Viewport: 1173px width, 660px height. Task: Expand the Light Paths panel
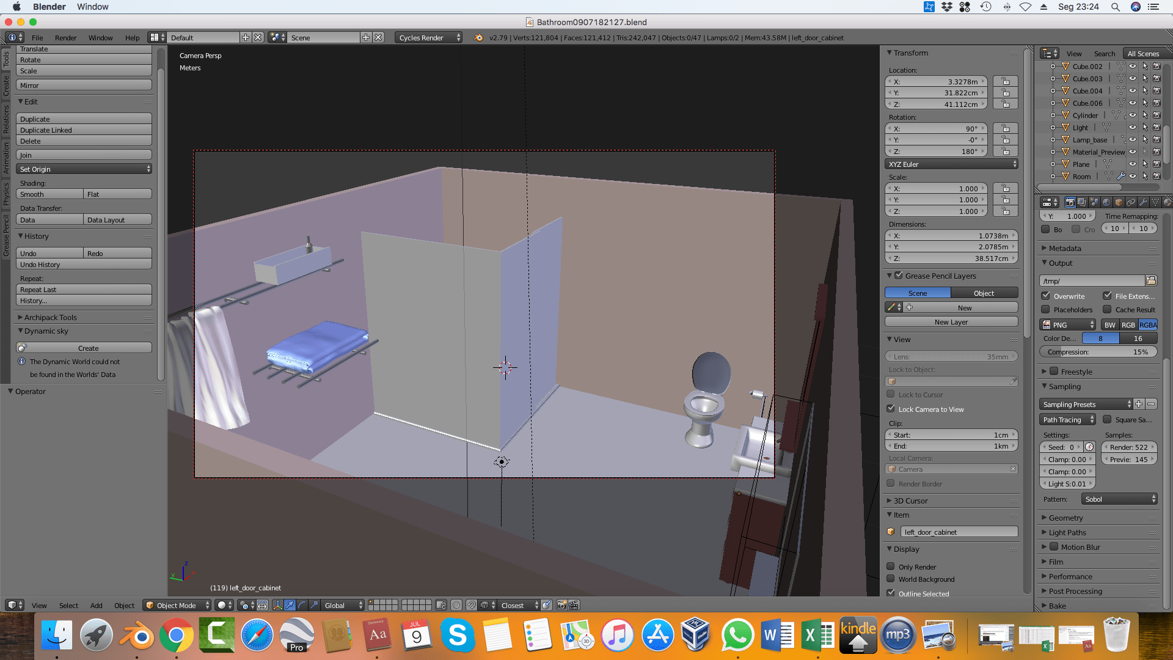point(1067,532)
